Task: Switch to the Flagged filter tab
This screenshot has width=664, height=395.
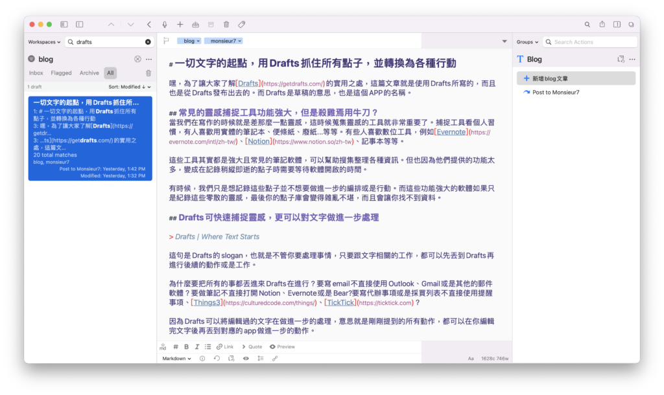Action: [60, 73]
